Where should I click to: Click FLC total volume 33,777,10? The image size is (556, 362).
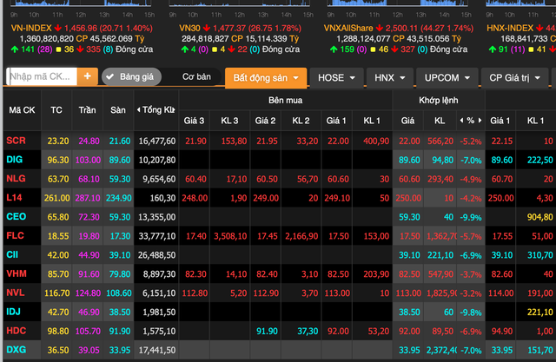156,236
